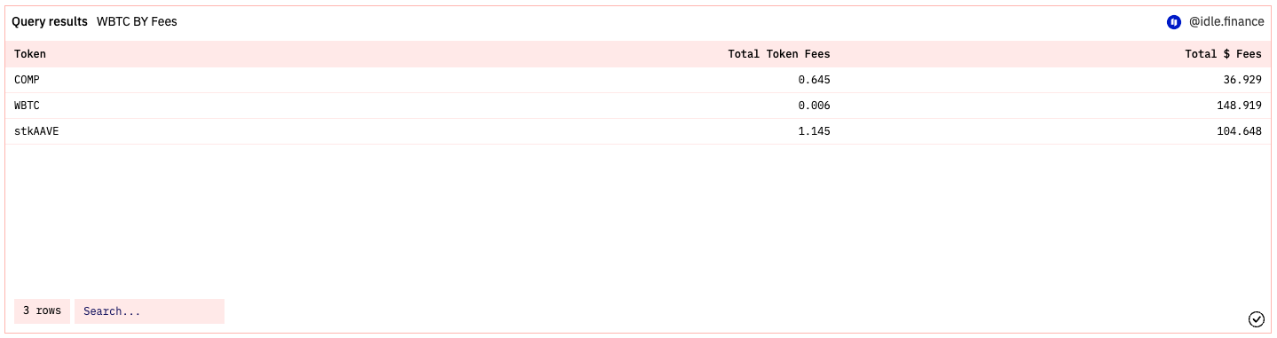Focus the Search... input field

(x=149, y=311)
